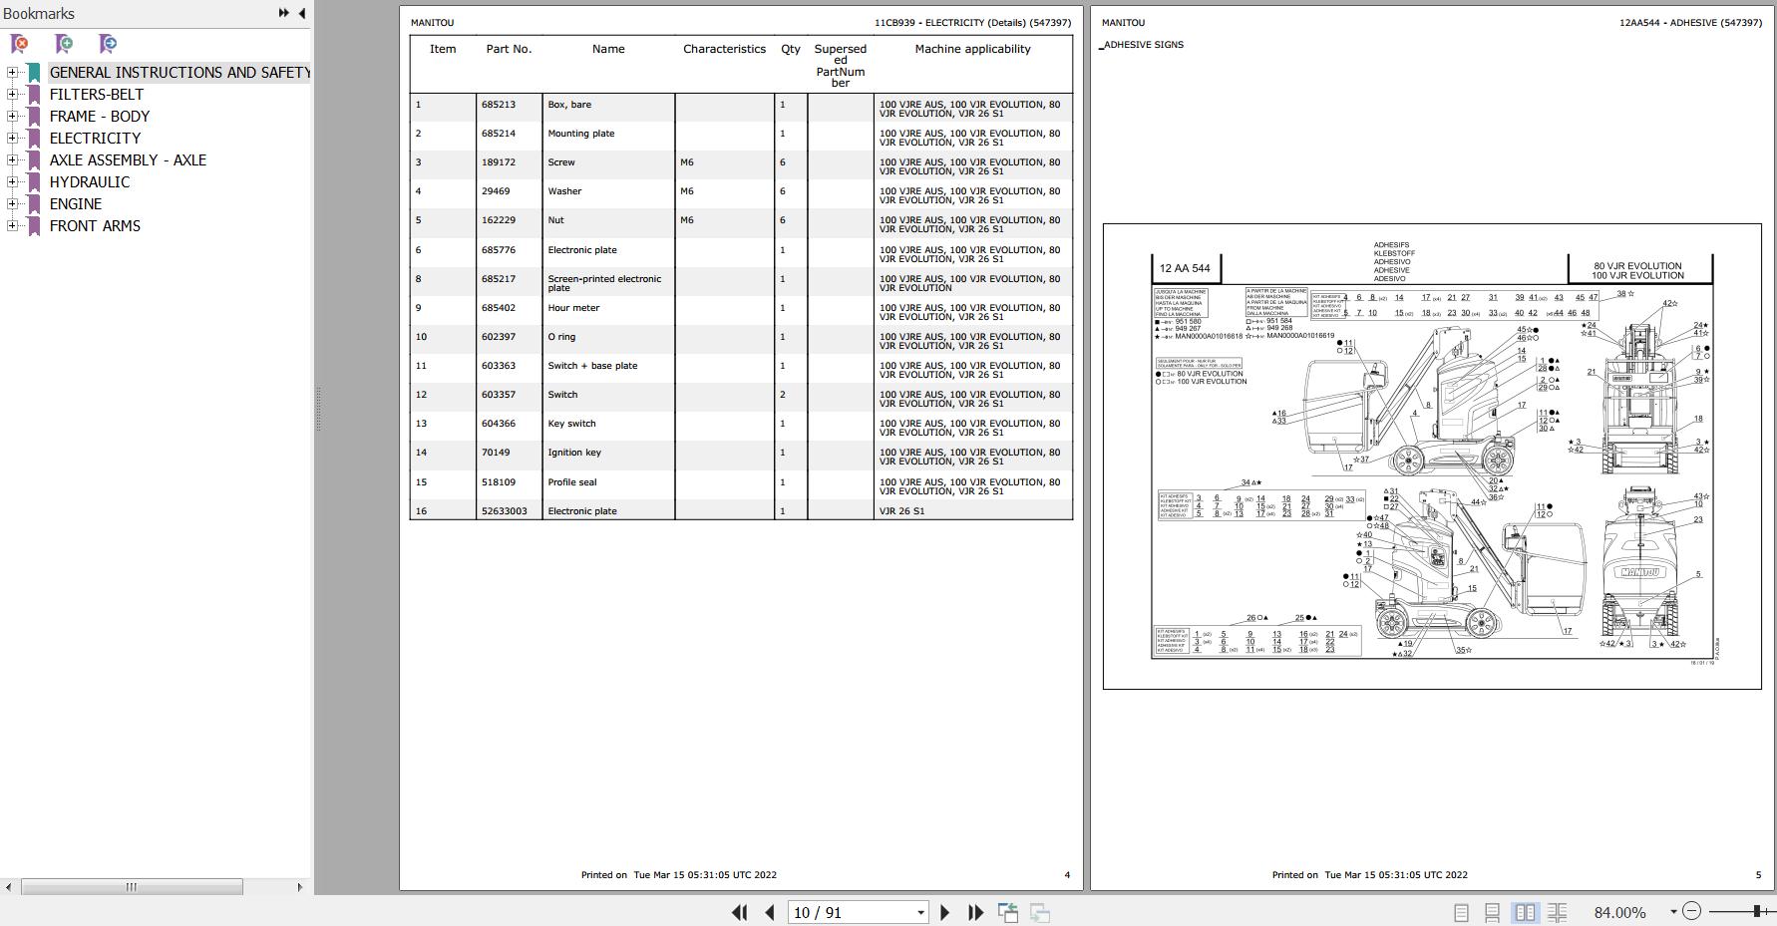Image resolution: width=1777 pixels, height=926 pixels.
Task: Go to the previous page
Action: pyautogui.click(x=770, y=912)
